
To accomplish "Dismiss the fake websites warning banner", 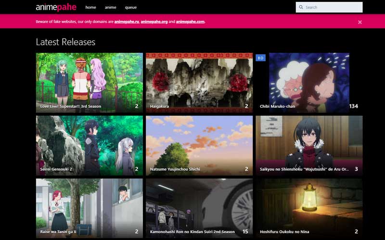I will [359, 22].
